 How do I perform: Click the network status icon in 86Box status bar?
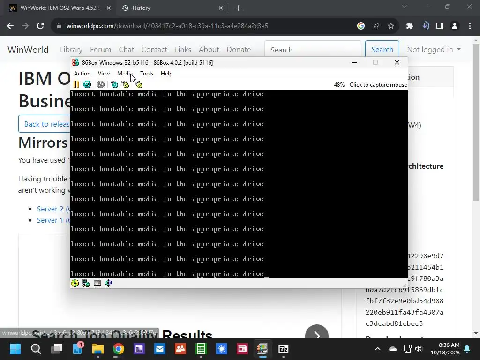[86, 283]
